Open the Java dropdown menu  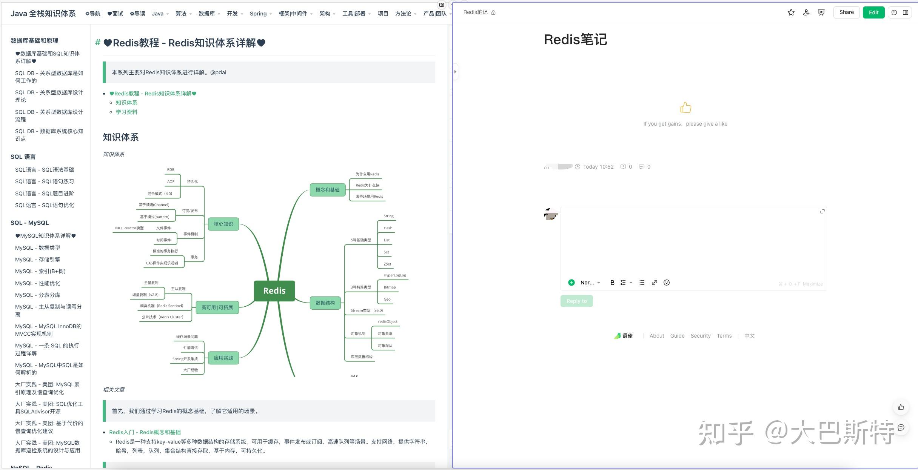click(160, 14)
